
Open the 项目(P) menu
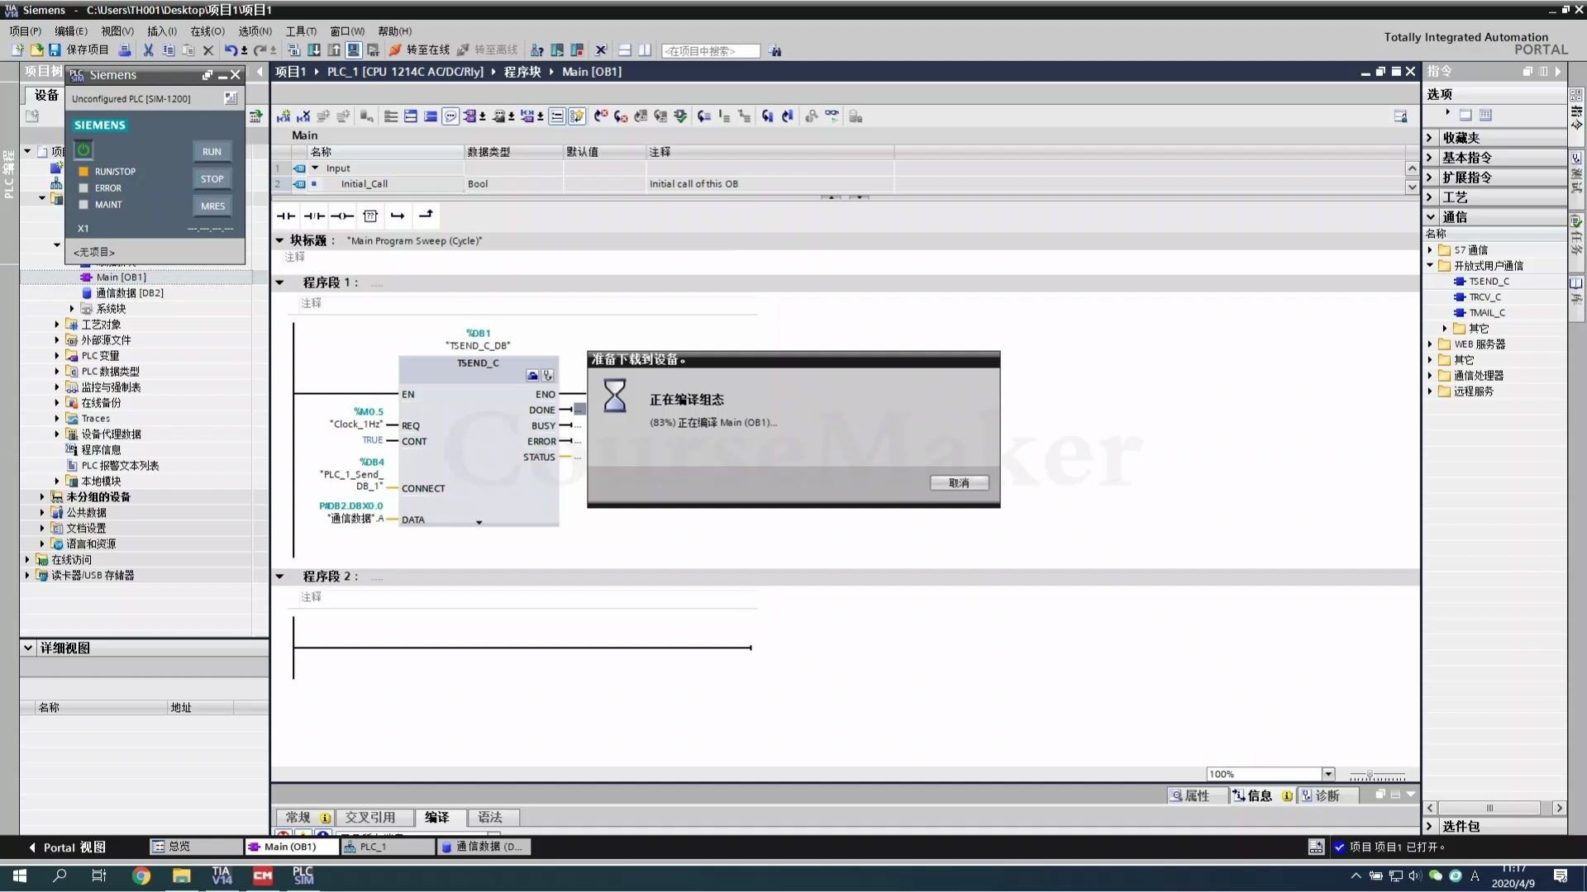[x=25, y=31]
